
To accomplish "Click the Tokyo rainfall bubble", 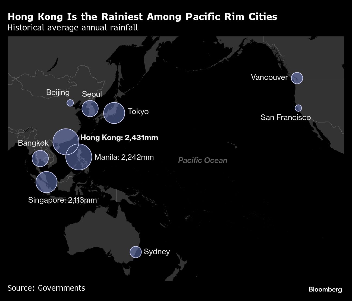I will point(114,113).
